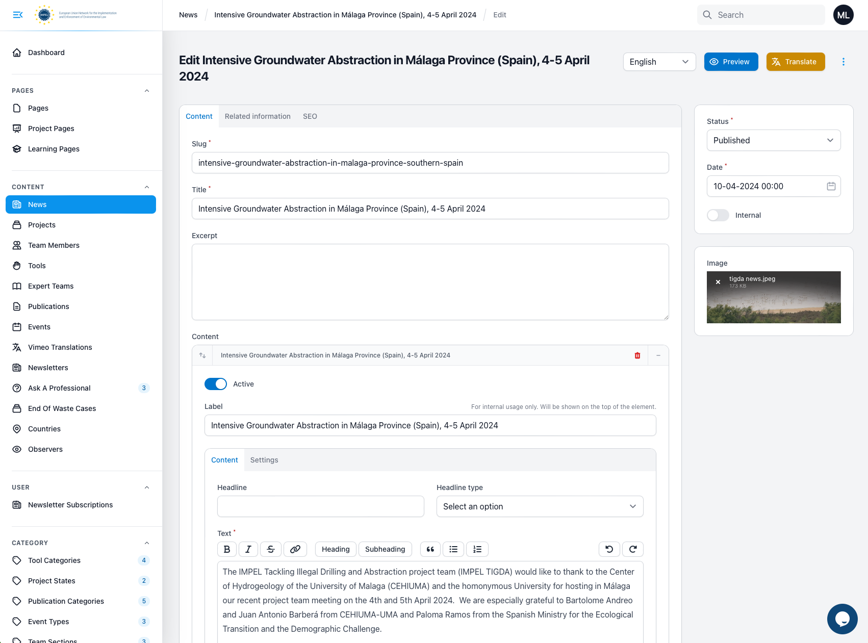The height and width of the screenshot is (643, 868).
Task: Click into the Label field
Action: (430, 425)
